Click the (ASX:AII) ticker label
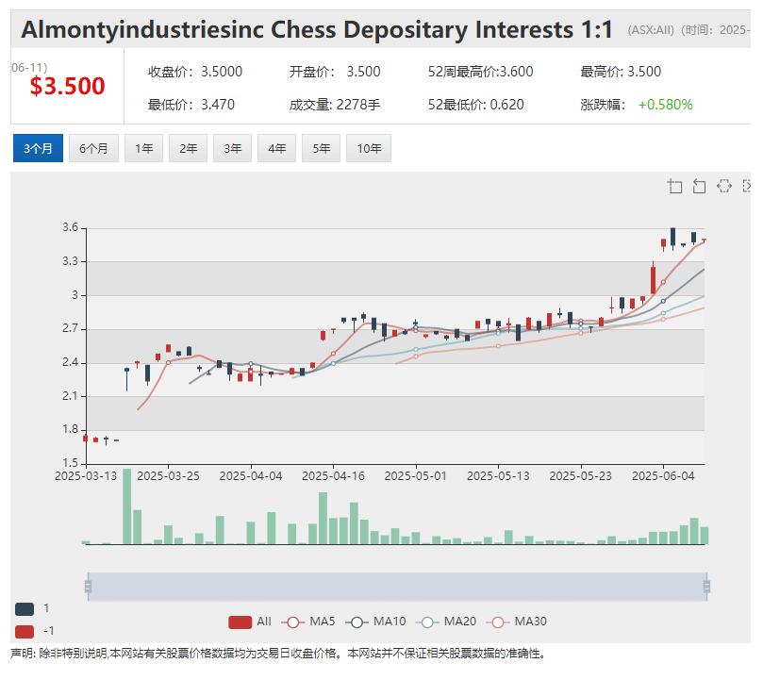 pyautogui.click(x=651, y=30)
